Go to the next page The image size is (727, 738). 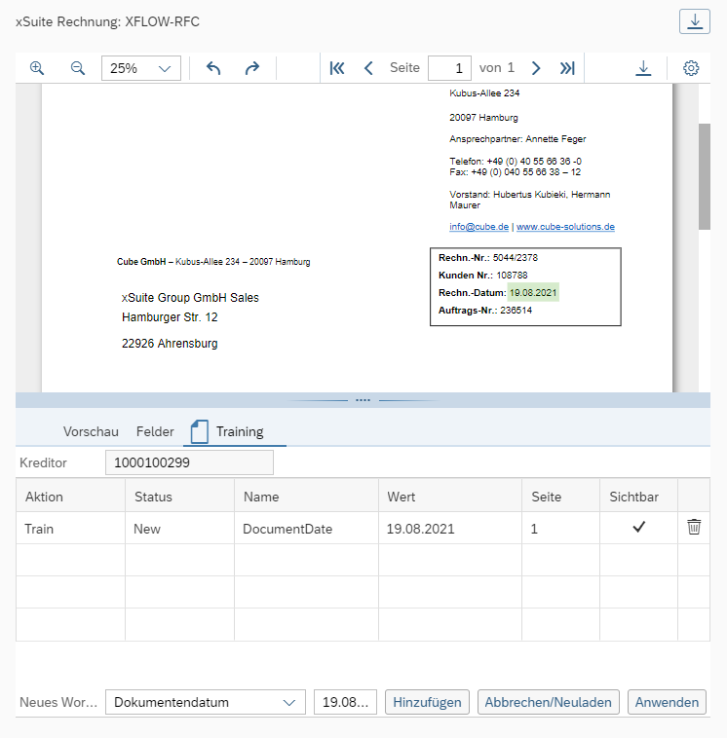pyautogui.click(x=536, y=68)
